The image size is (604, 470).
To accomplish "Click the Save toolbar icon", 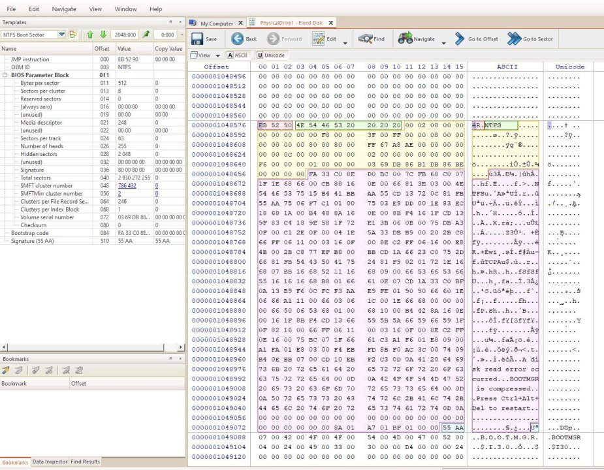I will [x=196, y=39].
